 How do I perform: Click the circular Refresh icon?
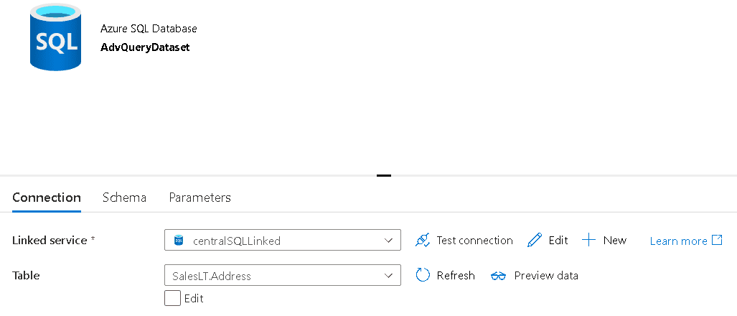point(423,275)
